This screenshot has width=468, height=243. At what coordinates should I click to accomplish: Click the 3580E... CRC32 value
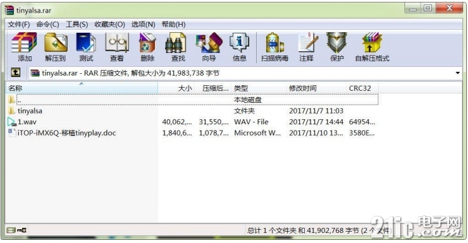tap(362, 133)
